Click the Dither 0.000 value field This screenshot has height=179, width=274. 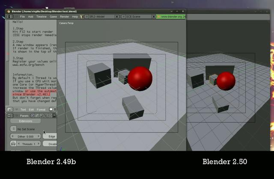26,136
